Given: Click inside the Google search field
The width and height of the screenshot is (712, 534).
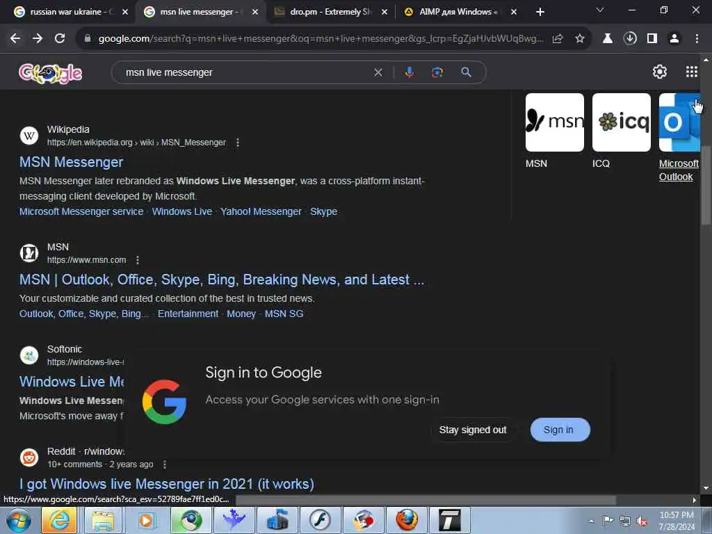Looking at the screenshot, I should point(245,72).
